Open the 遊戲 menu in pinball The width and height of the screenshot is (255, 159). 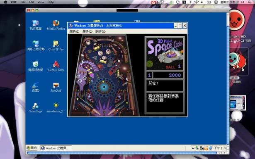[x=74, y=31]
